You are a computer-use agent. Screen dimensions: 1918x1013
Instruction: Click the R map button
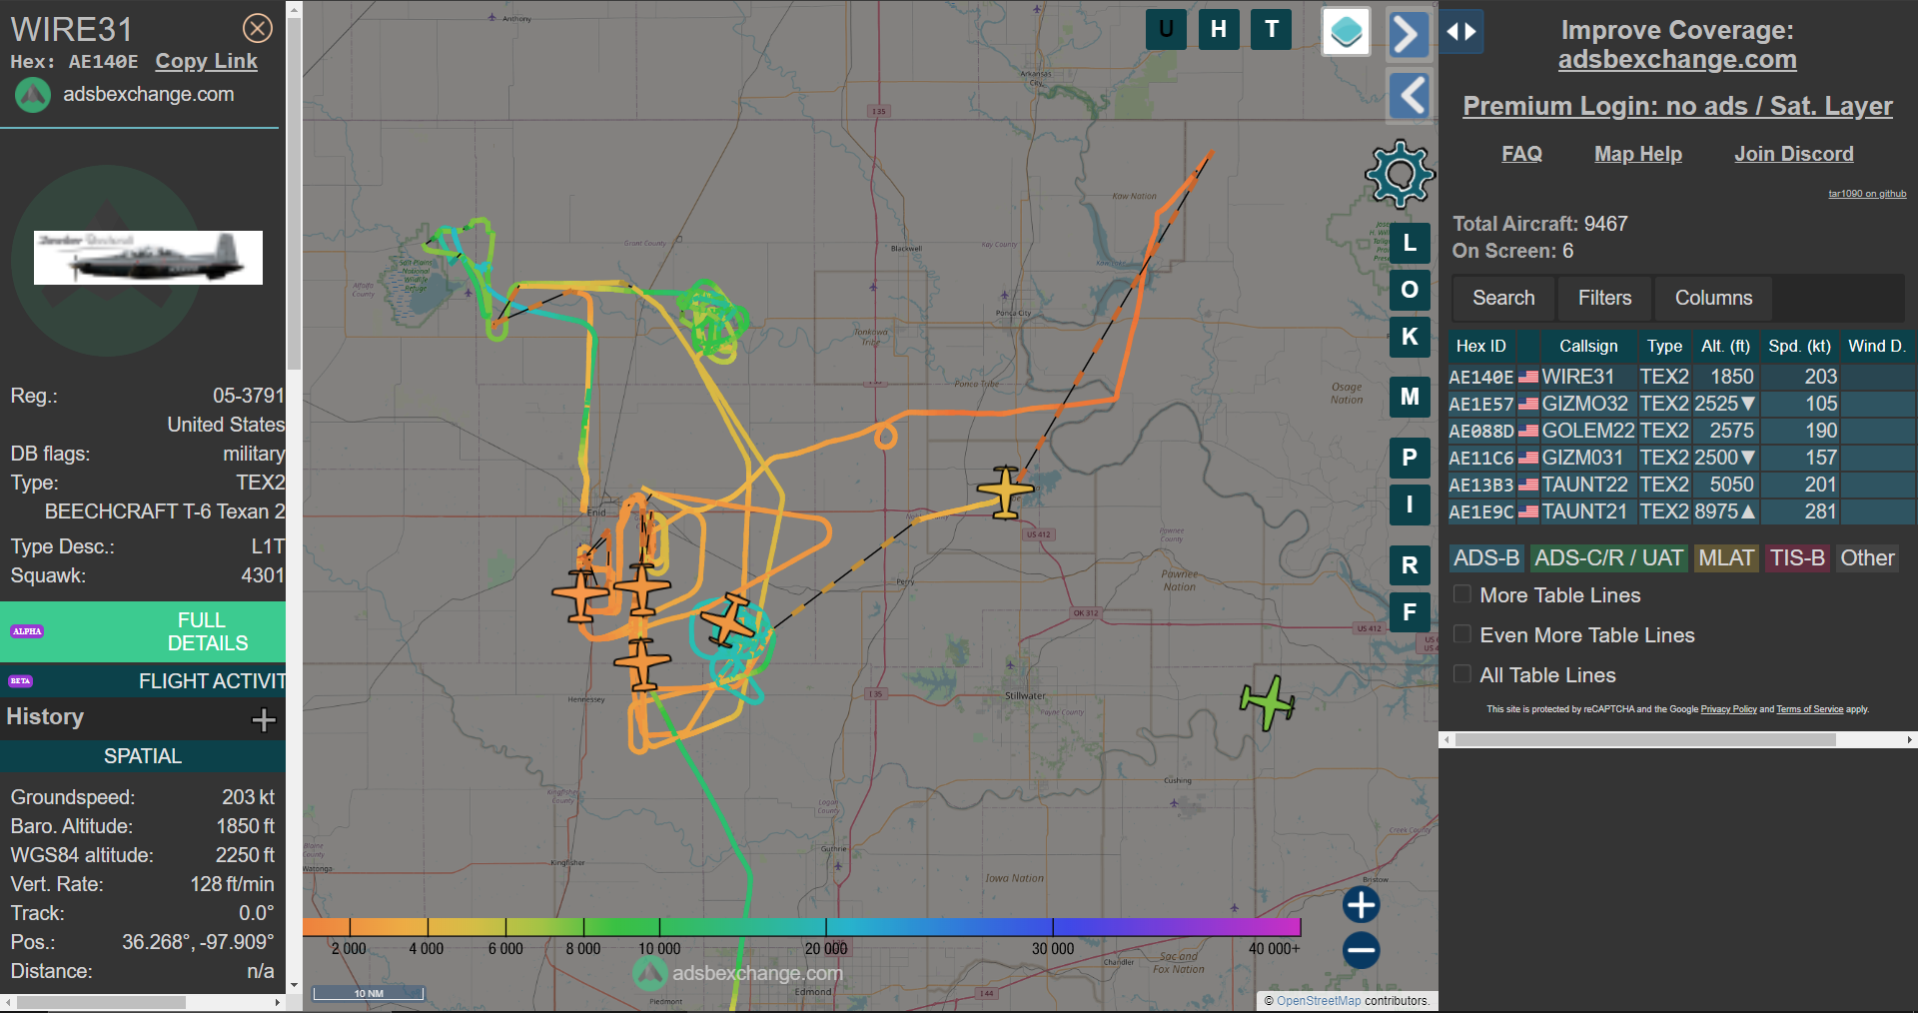pyautogui.click(x=1410, y=565)
